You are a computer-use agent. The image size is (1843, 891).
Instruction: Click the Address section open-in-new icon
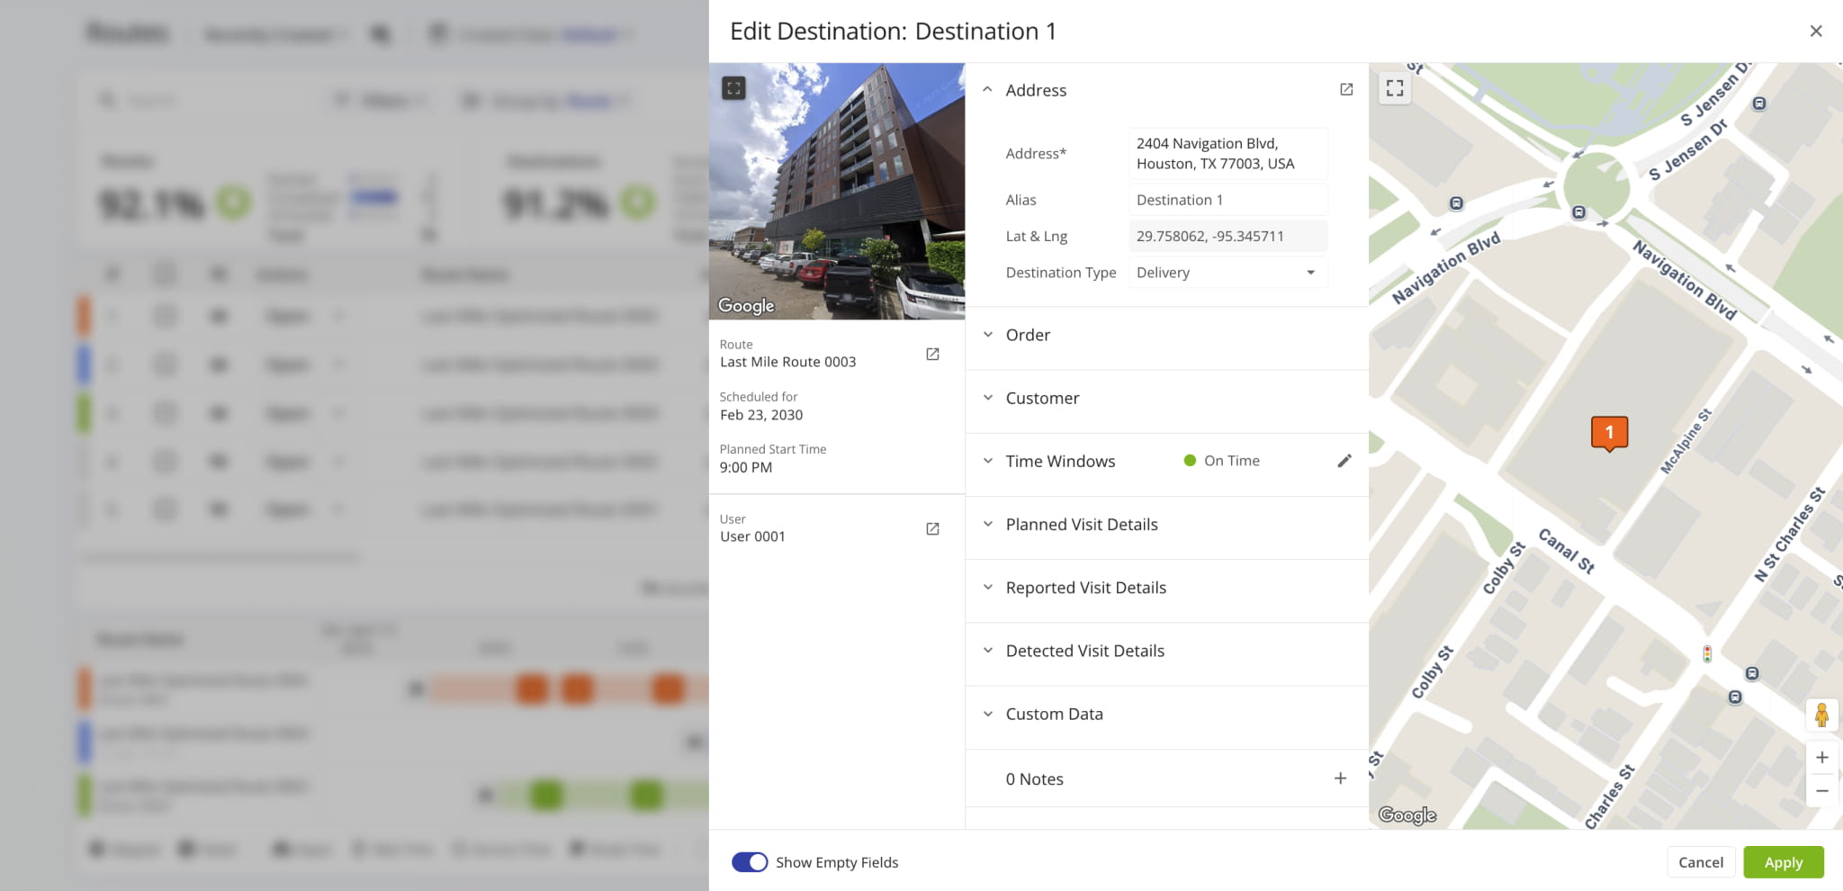pyautogui.click(x=1346, y=89)
